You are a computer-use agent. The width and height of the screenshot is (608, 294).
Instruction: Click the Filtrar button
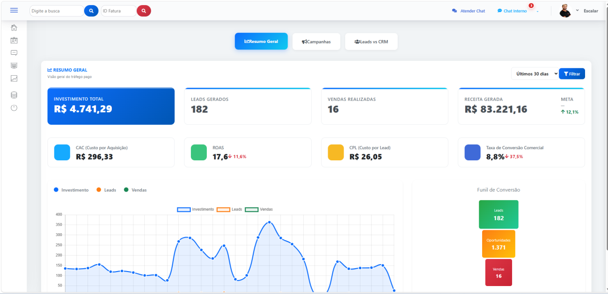(572, 74)
